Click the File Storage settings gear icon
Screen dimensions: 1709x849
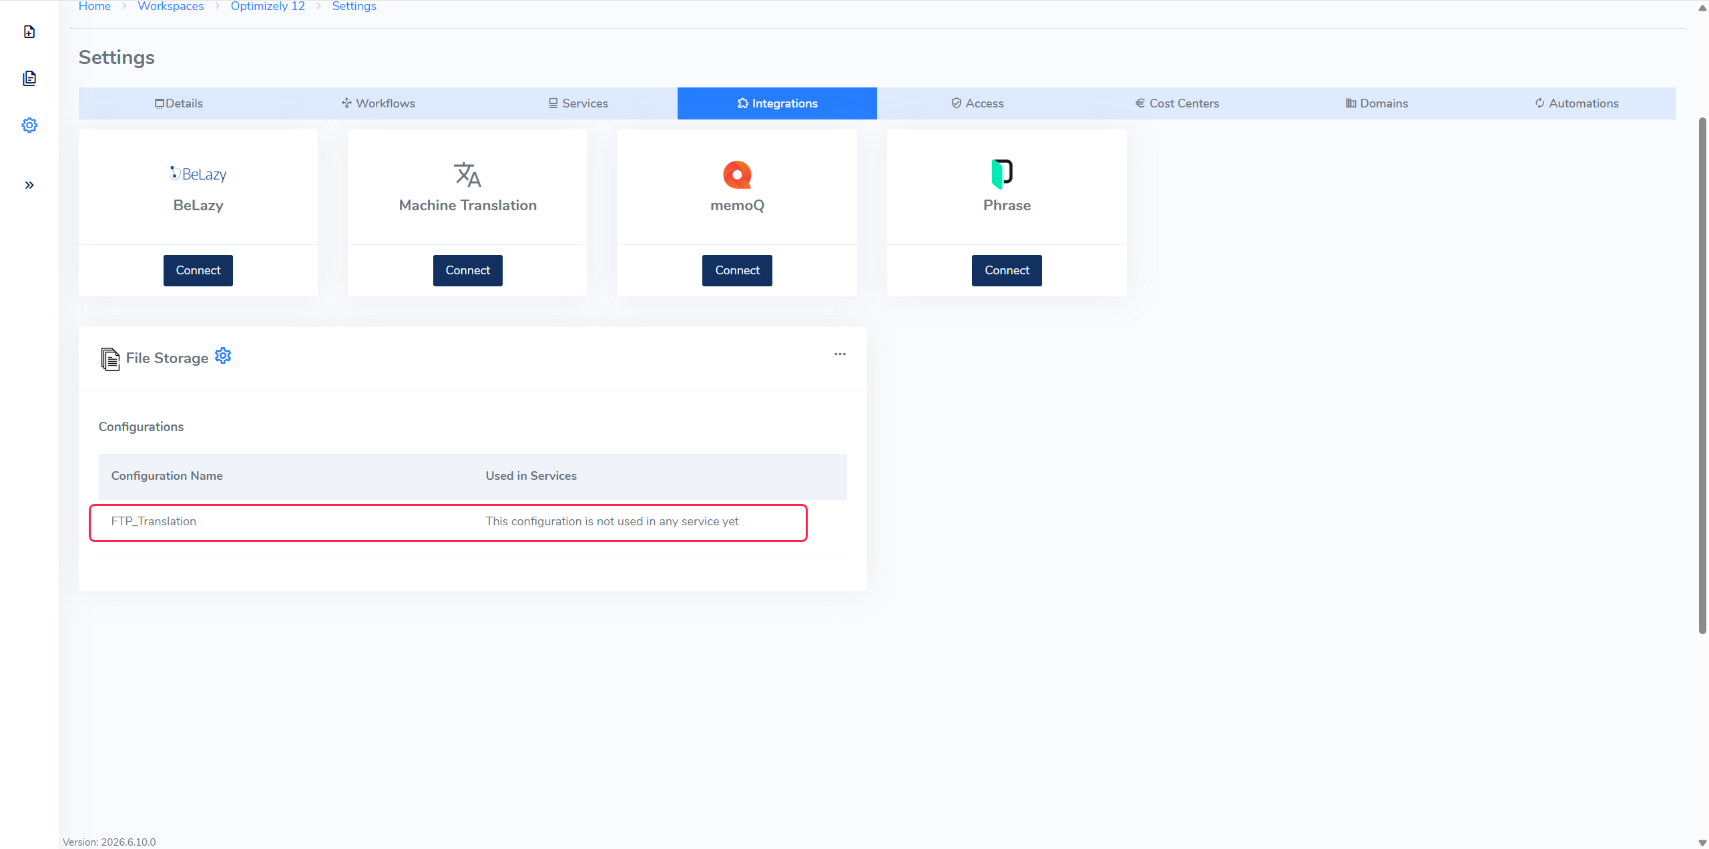pyautogui.click(x=223, y=356)
